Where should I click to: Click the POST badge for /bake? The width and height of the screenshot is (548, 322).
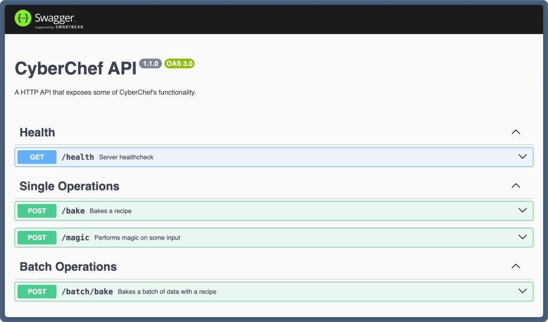(37, 211)
